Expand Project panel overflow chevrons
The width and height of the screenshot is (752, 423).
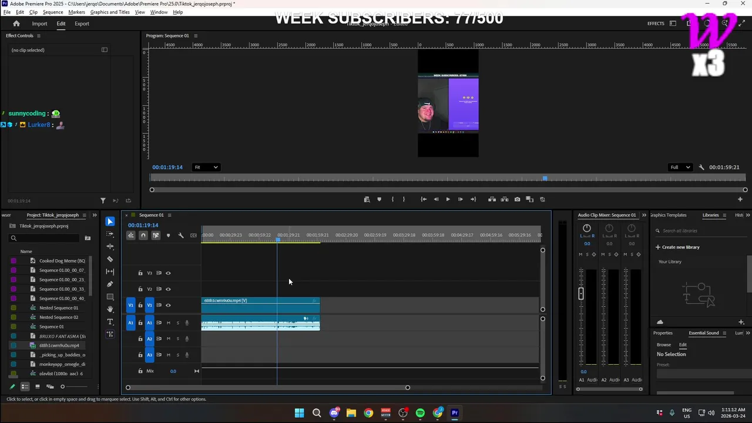point(94,215)
